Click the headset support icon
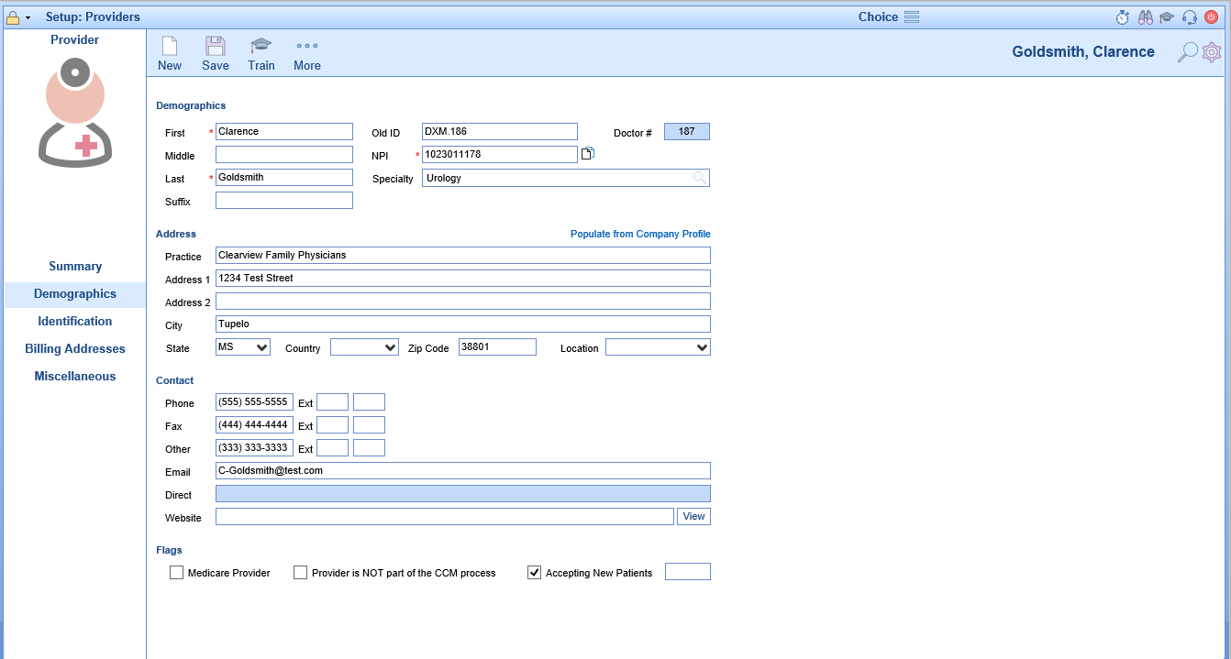This screenshot has width=1231, height=659. 1190,17
